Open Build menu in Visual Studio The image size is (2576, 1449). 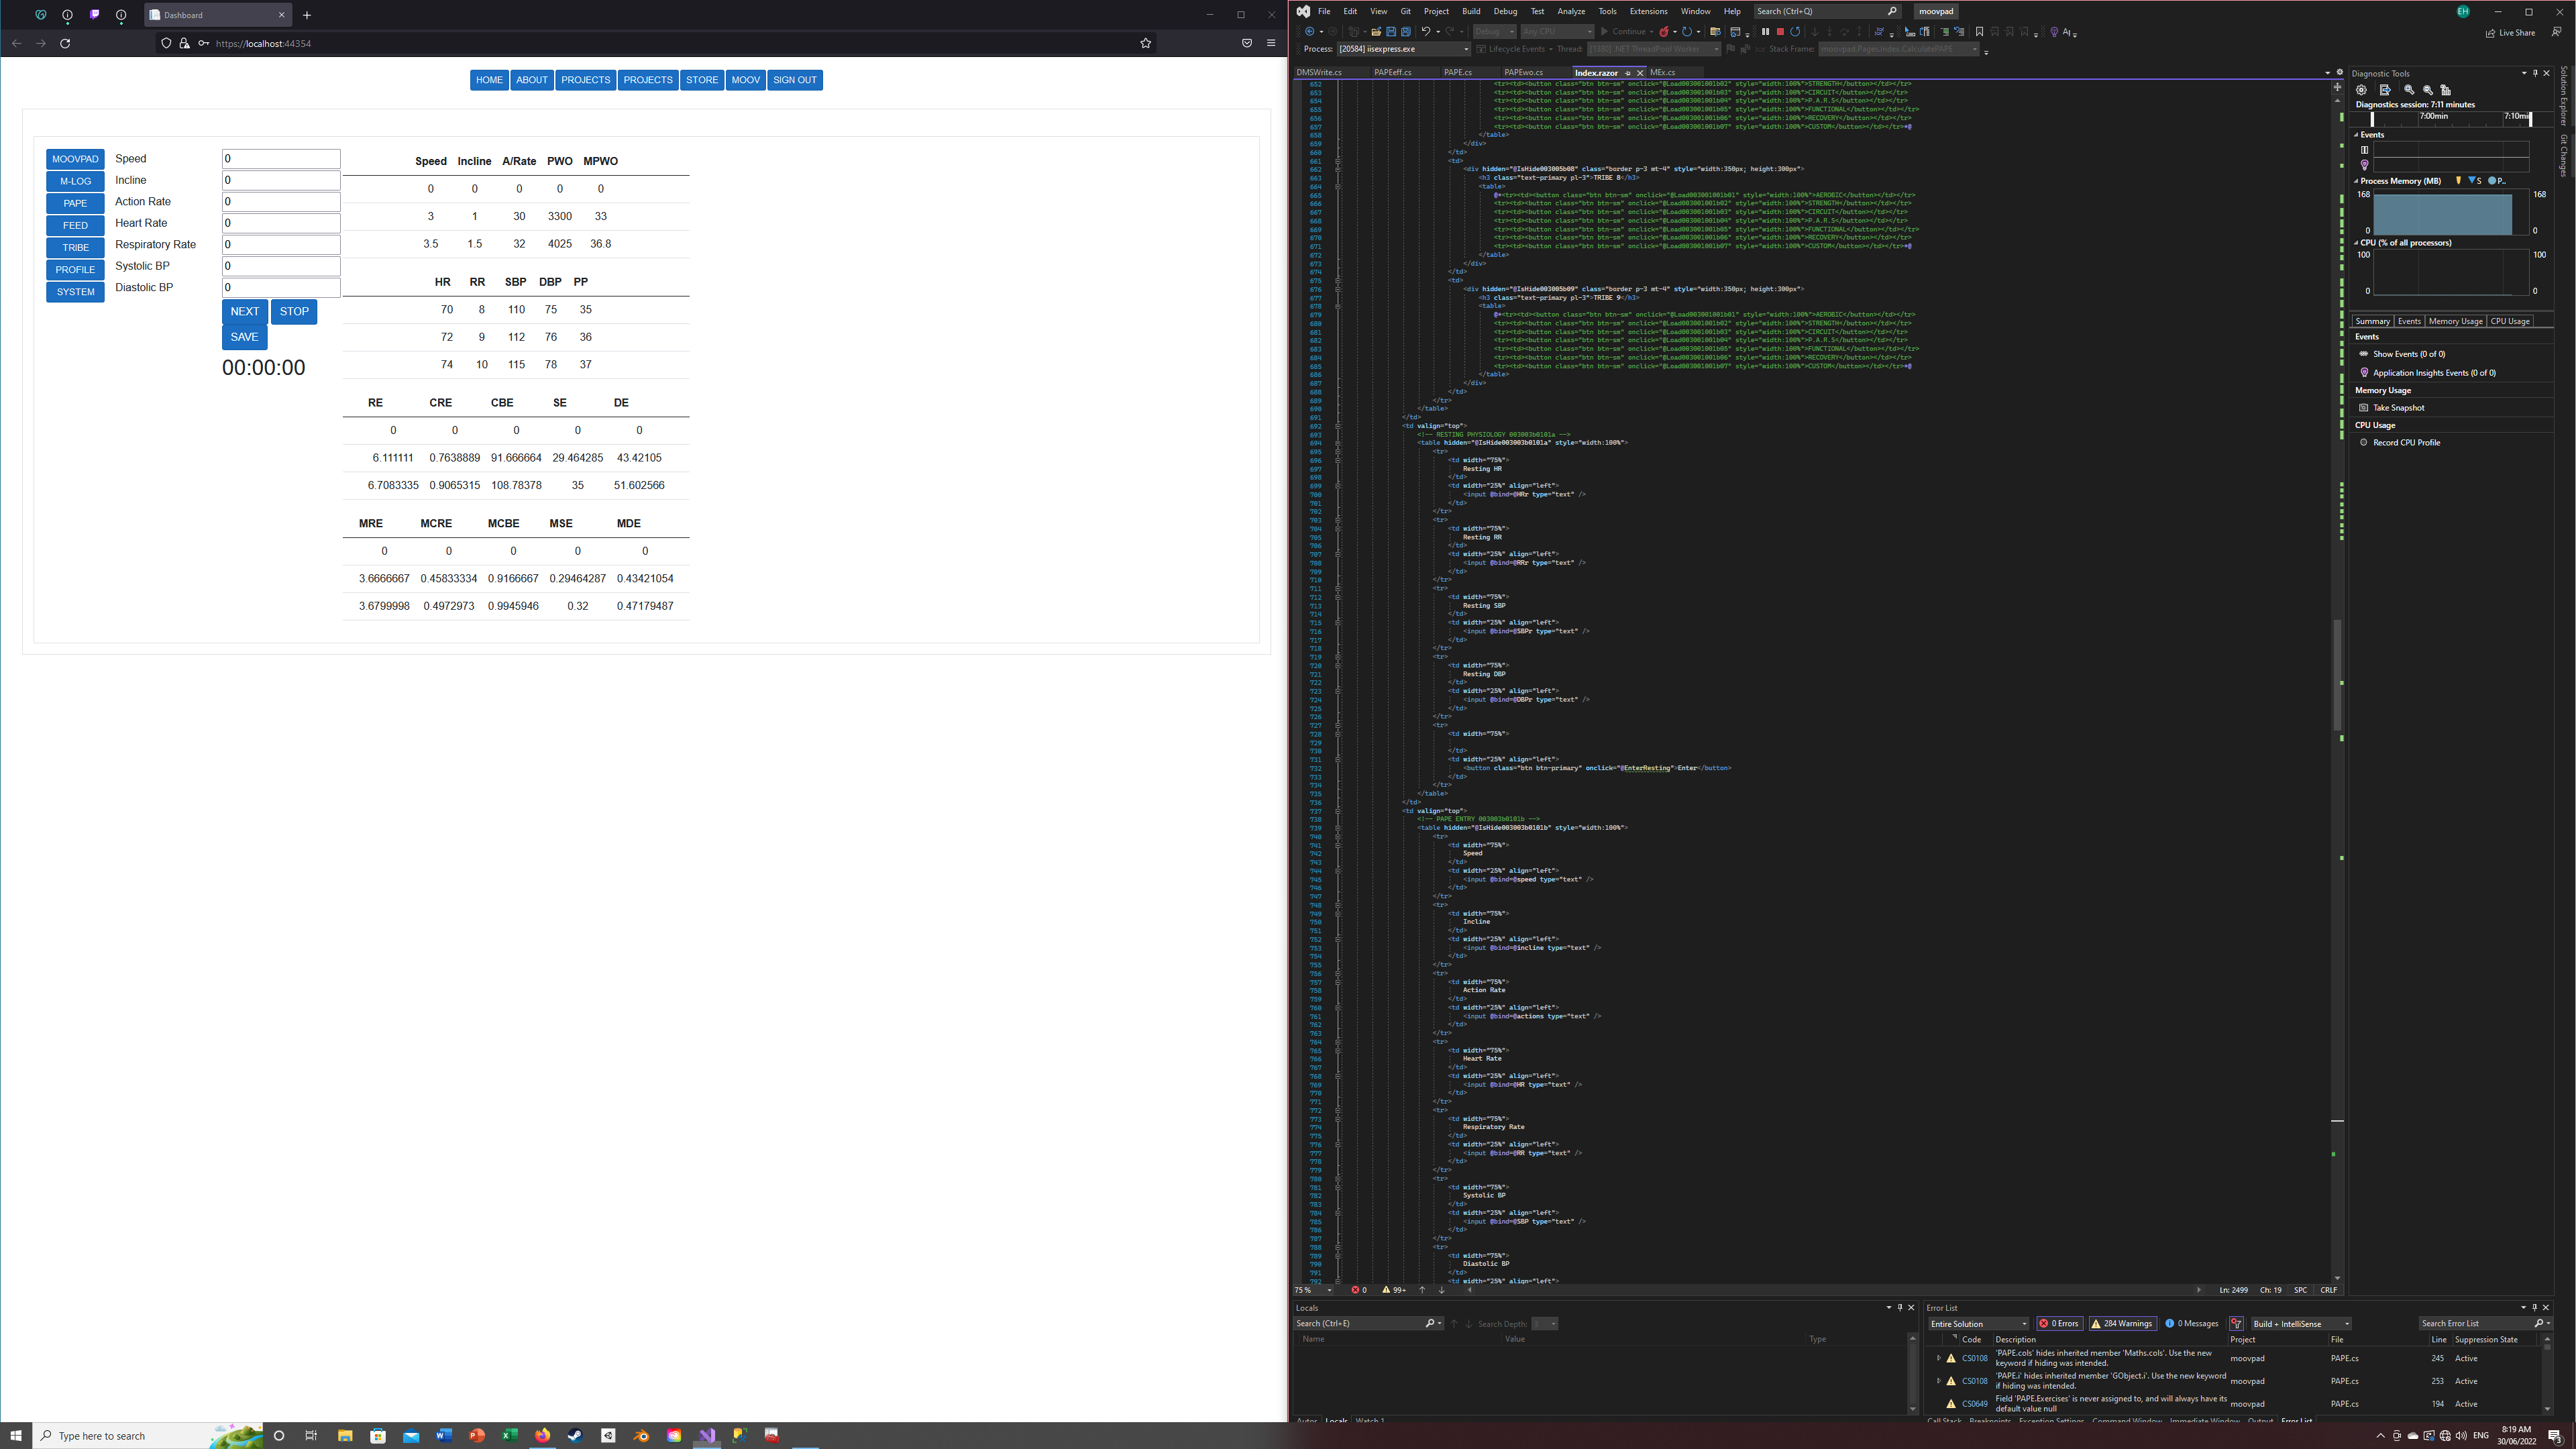click(1471, 11)
